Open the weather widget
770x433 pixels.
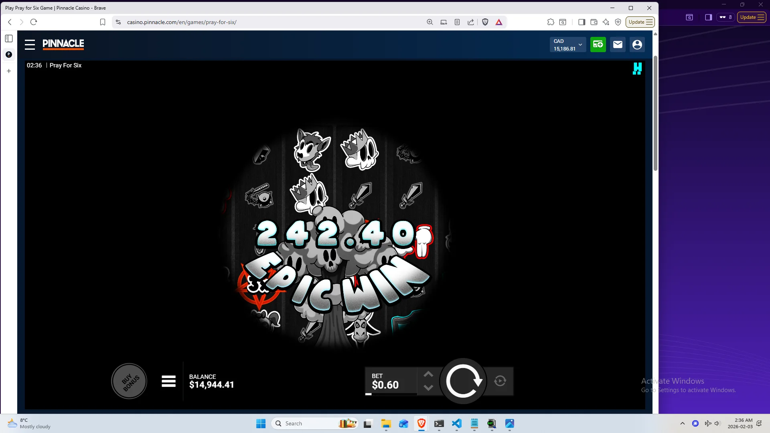pyautogui.click(x=29, y=423)
